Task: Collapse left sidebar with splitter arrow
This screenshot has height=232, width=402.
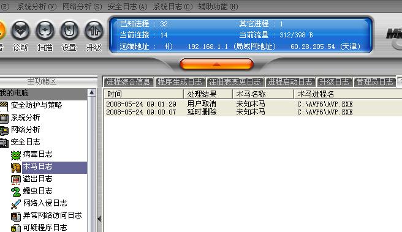Action: [99, 219]
